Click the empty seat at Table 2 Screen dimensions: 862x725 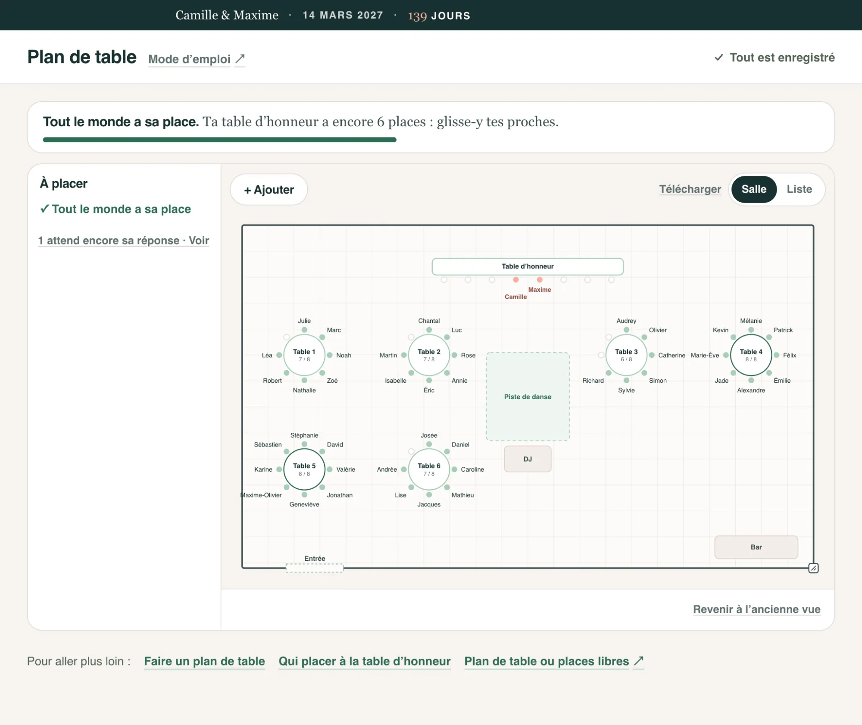(x=411, y=337)
